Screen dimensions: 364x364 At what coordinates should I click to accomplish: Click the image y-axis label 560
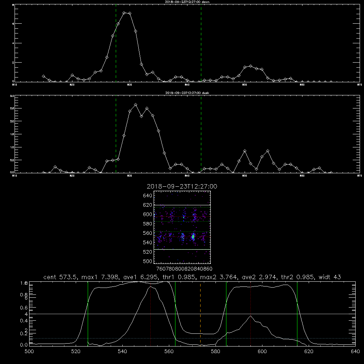[148, 233]
